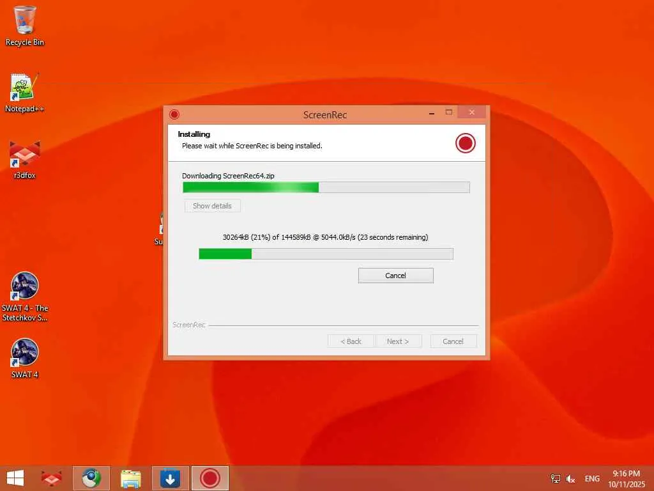The height and width of the screenshot is (491, 654).
Task: Click the ScreenRec window title text
Action: [x=325, y=115]
